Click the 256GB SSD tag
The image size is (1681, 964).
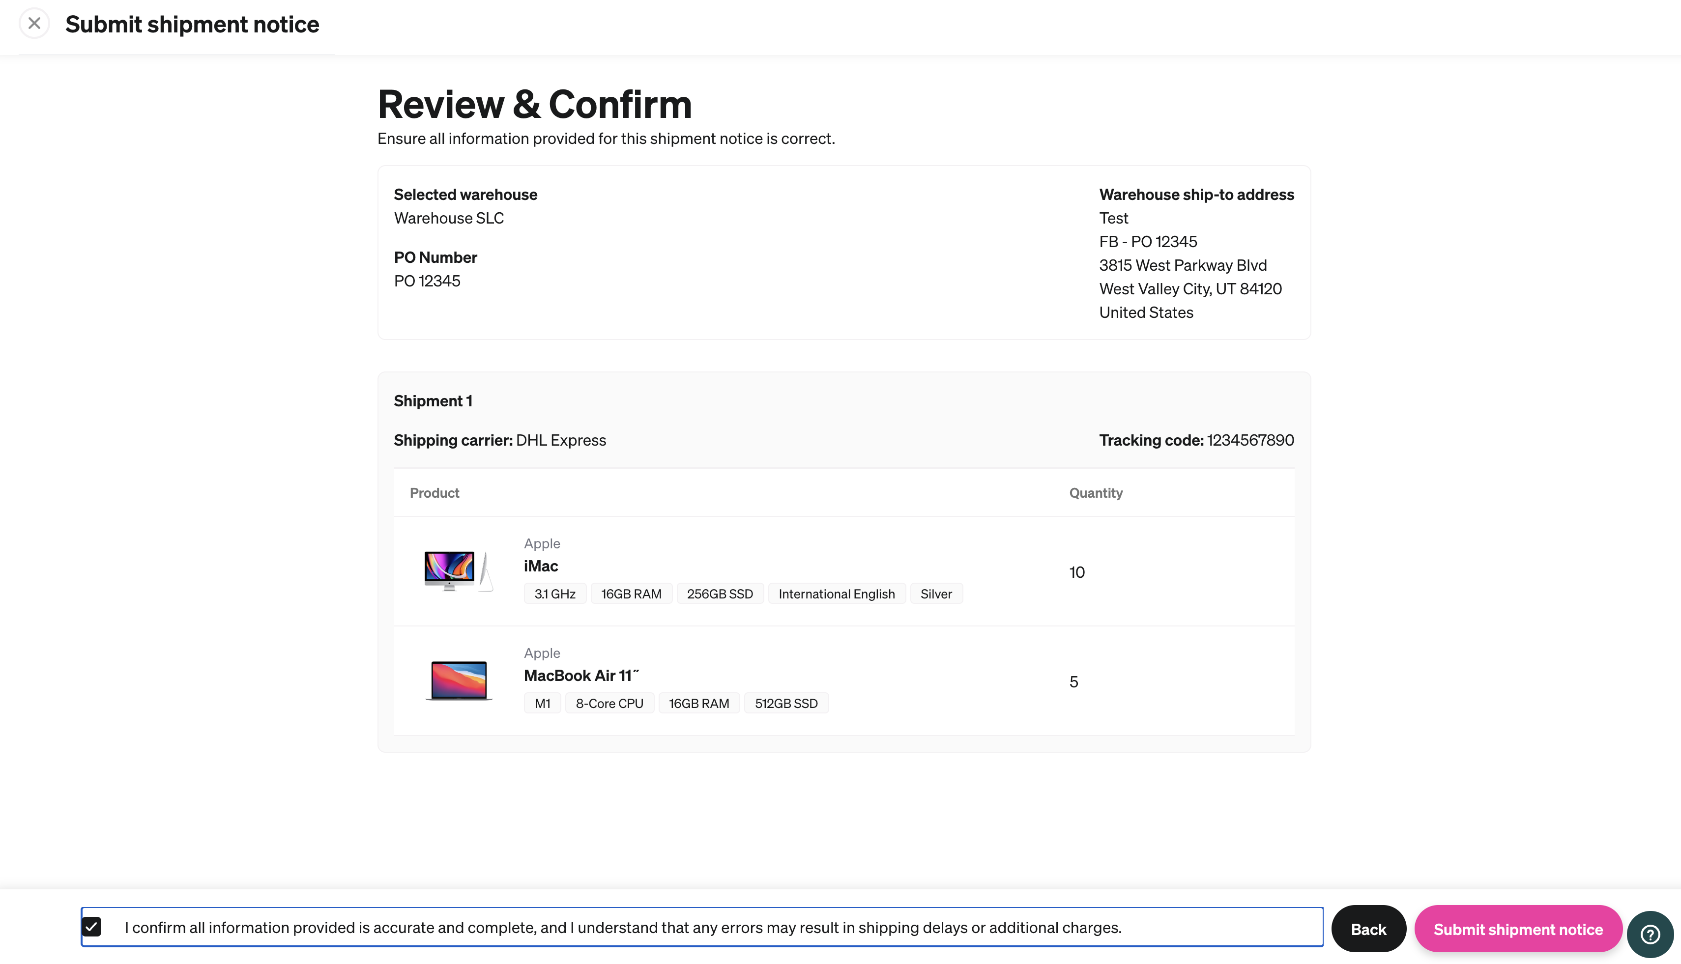720,594
